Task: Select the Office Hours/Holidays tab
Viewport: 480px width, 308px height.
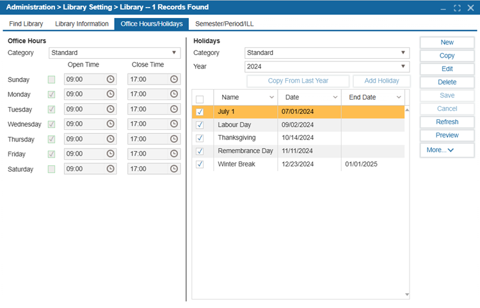Action: [x=152, y=24]
